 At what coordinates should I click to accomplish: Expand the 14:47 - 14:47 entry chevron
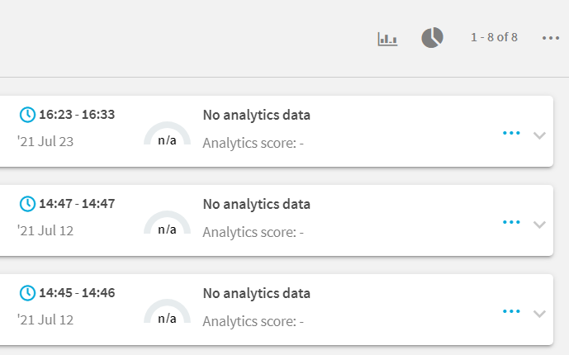click(x=539, y=225)
